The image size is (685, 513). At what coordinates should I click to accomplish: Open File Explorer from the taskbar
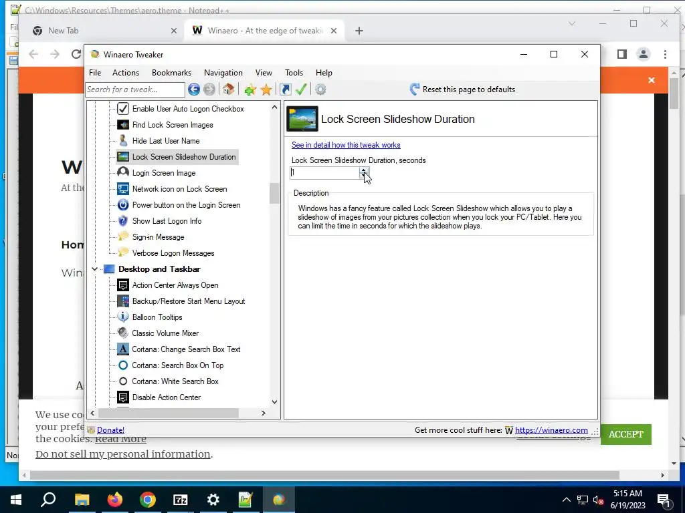(x=82, y=499)
